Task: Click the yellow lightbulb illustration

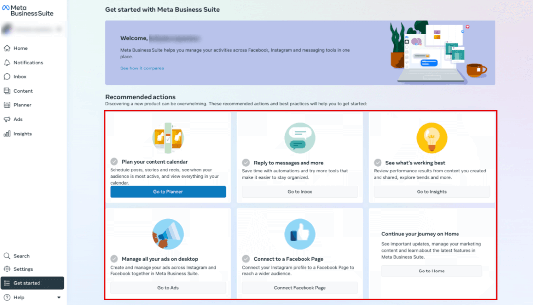Action: tap(432, 138)
